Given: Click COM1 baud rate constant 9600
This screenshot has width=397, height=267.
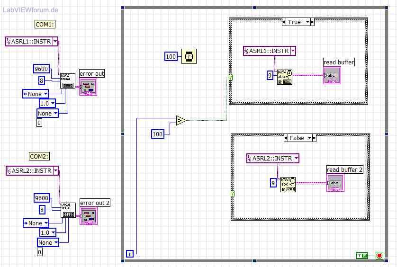Looking at the screenshot, I should tap(41, 69).
